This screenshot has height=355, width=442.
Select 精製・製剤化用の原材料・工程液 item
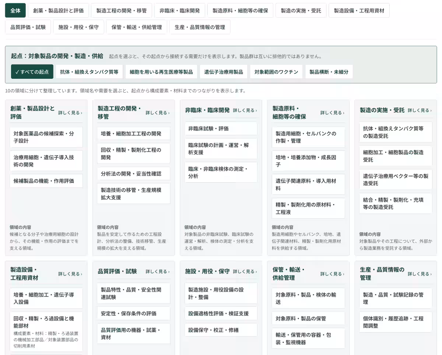point(309,208)
